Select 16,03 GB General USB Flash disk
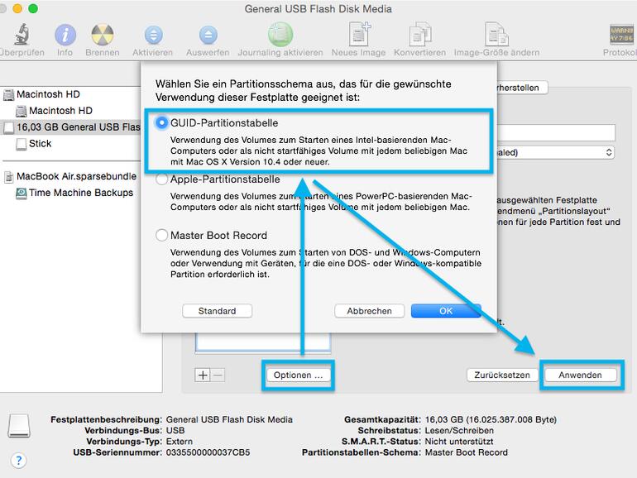The width and height of the screenshot is (637, 478). (71, 127)
